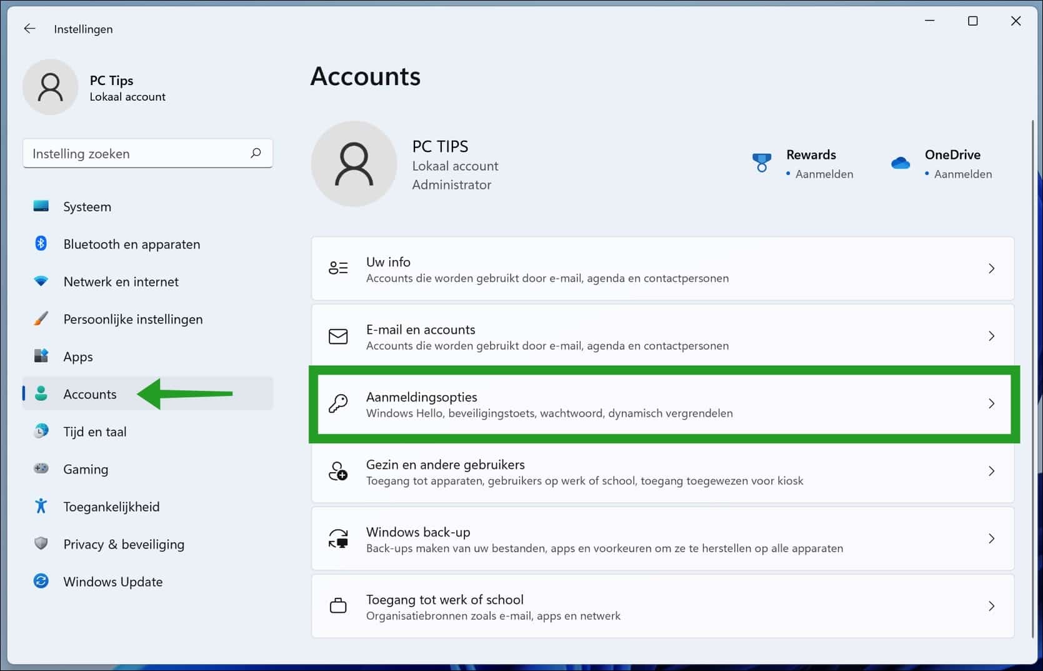Click the small PC Tips avatar in the sidebar
1043x671 pixels.
click(51, 87)
